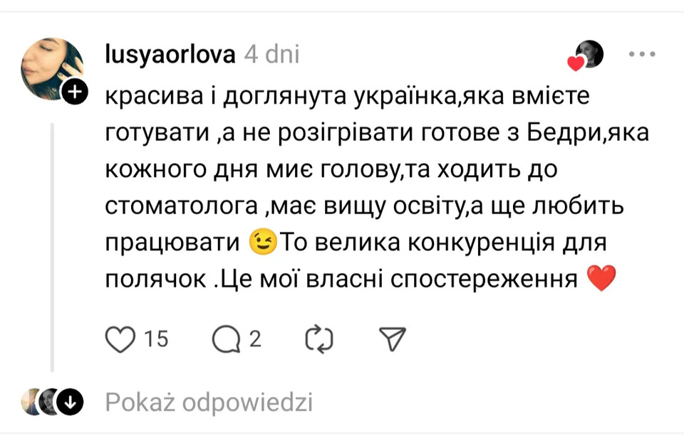The height and width of the screenshot is (436, 684).
Task: Like the post with the heart icon
Action: tap(120, 339)
